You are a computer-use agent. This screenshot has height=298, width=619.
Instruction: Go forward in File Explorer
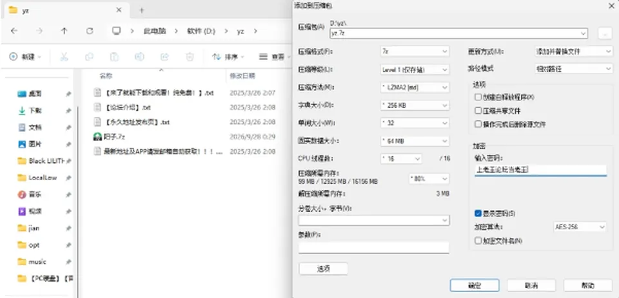pyautogui.click(x=39, y=31)
